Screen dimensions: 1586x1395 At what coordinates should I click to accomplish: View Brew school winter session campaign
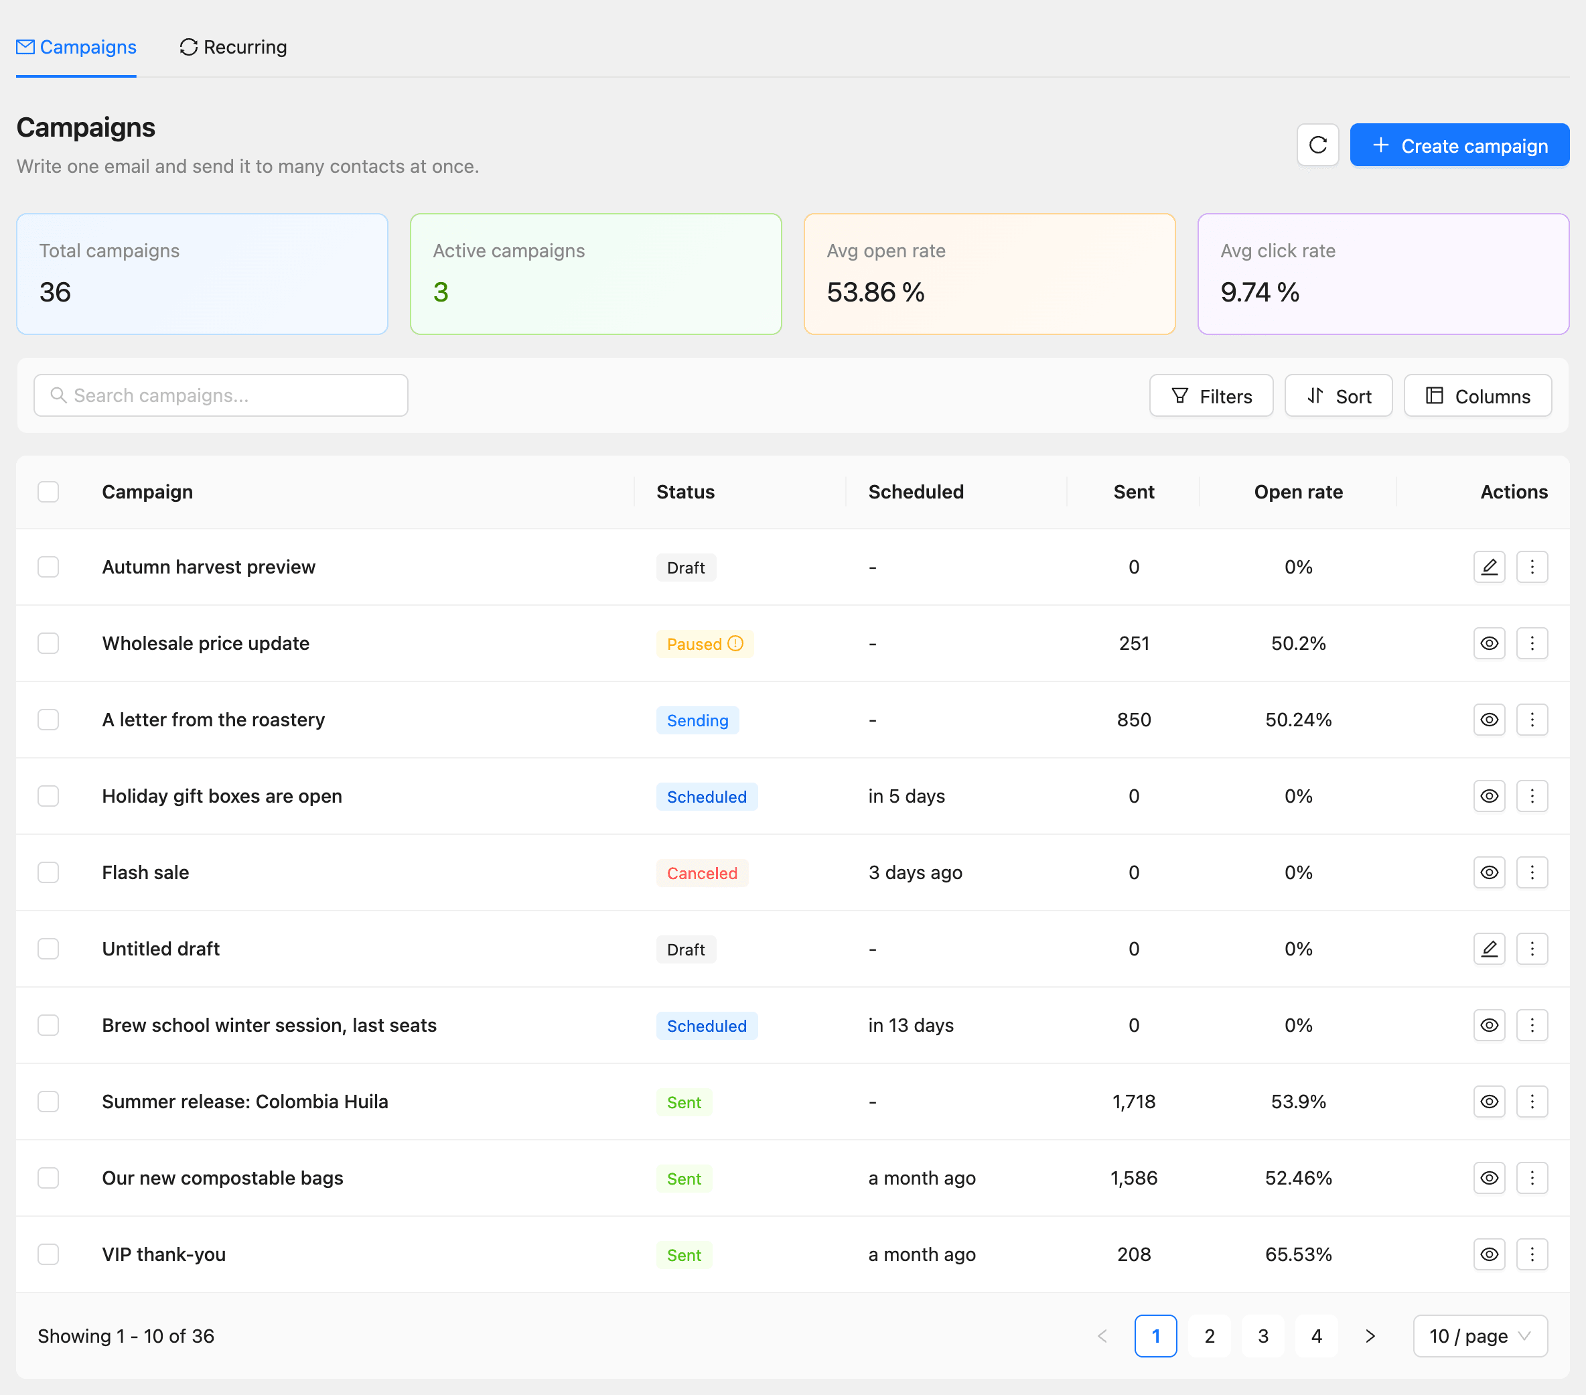(x=1489, y=1026)
